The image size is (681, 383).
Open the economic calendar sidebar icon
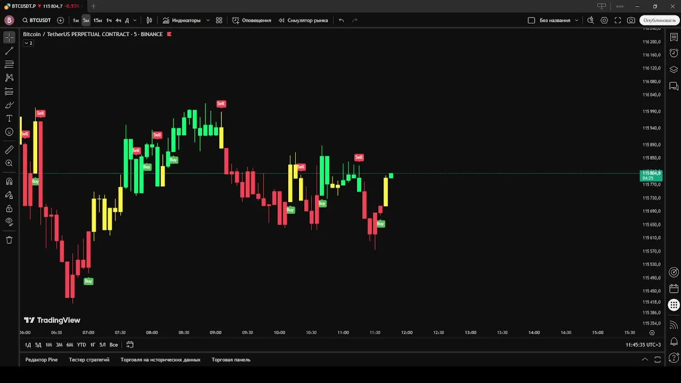[x=674, y=289]
